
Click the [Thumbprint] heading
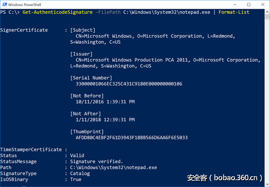pos(87,132)
